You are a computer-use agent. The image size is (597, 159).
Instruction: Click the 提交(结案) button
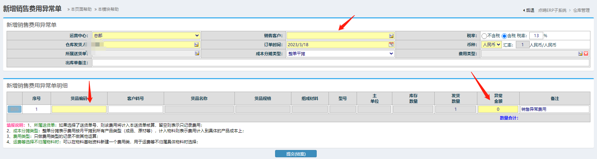click(296, 154)
